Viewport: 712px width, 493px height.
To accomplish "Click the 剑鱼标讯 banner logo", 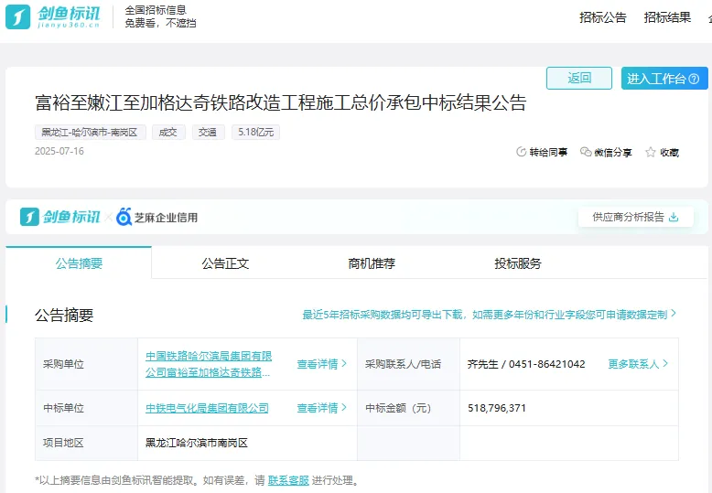I will 60,218.
